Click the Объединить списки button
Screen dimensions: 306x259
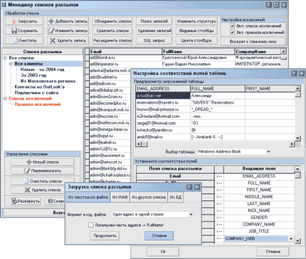click(112, 21)
